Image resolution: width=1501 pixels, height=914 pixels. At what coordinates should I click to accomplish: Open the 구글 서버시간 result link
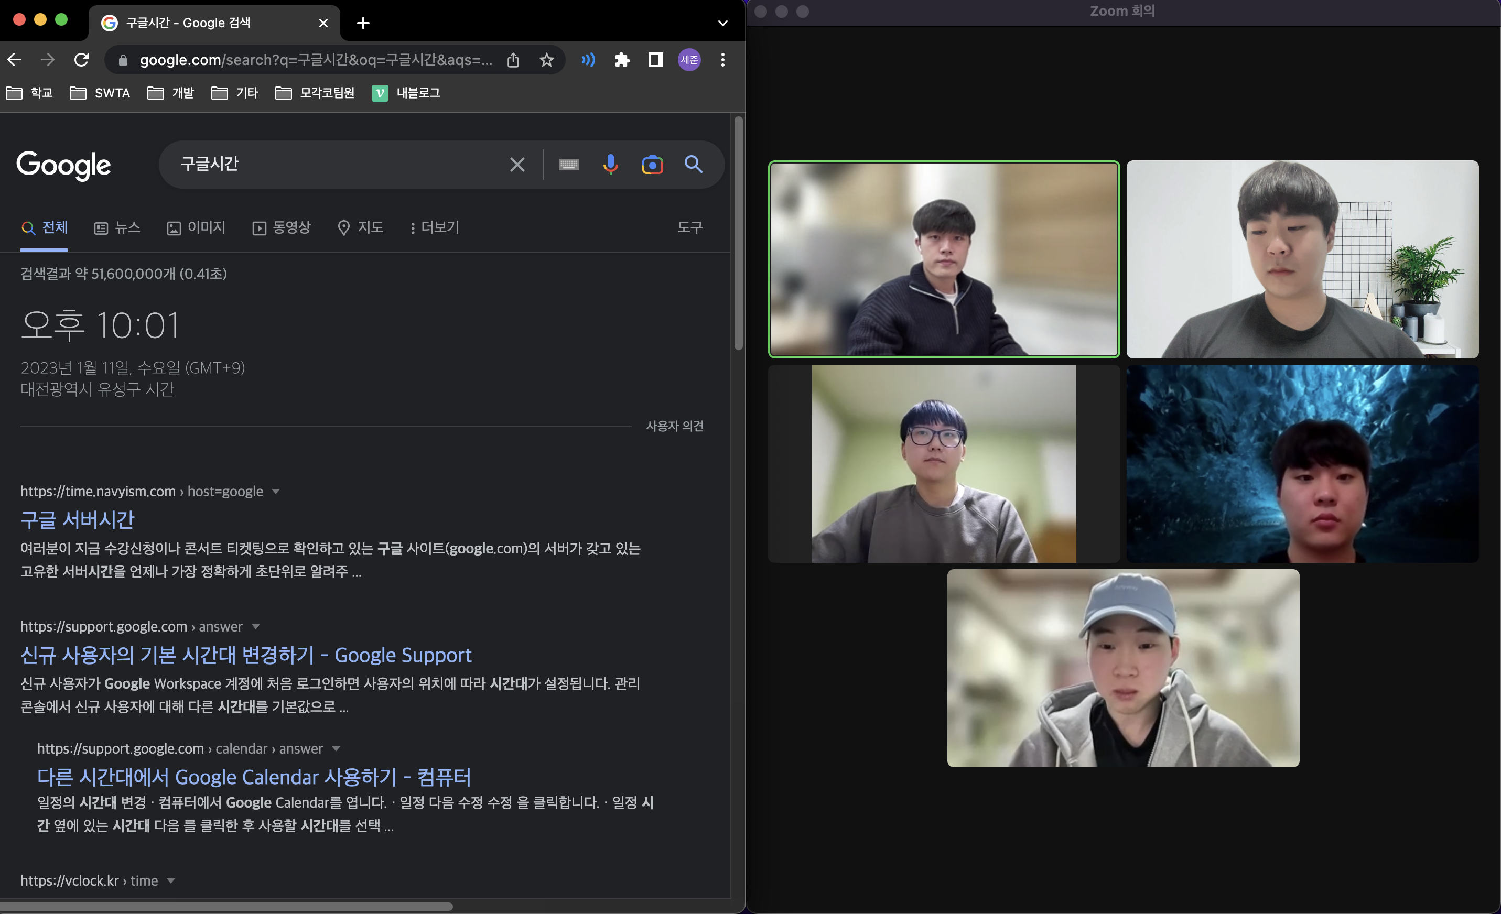tap(78, 519)
